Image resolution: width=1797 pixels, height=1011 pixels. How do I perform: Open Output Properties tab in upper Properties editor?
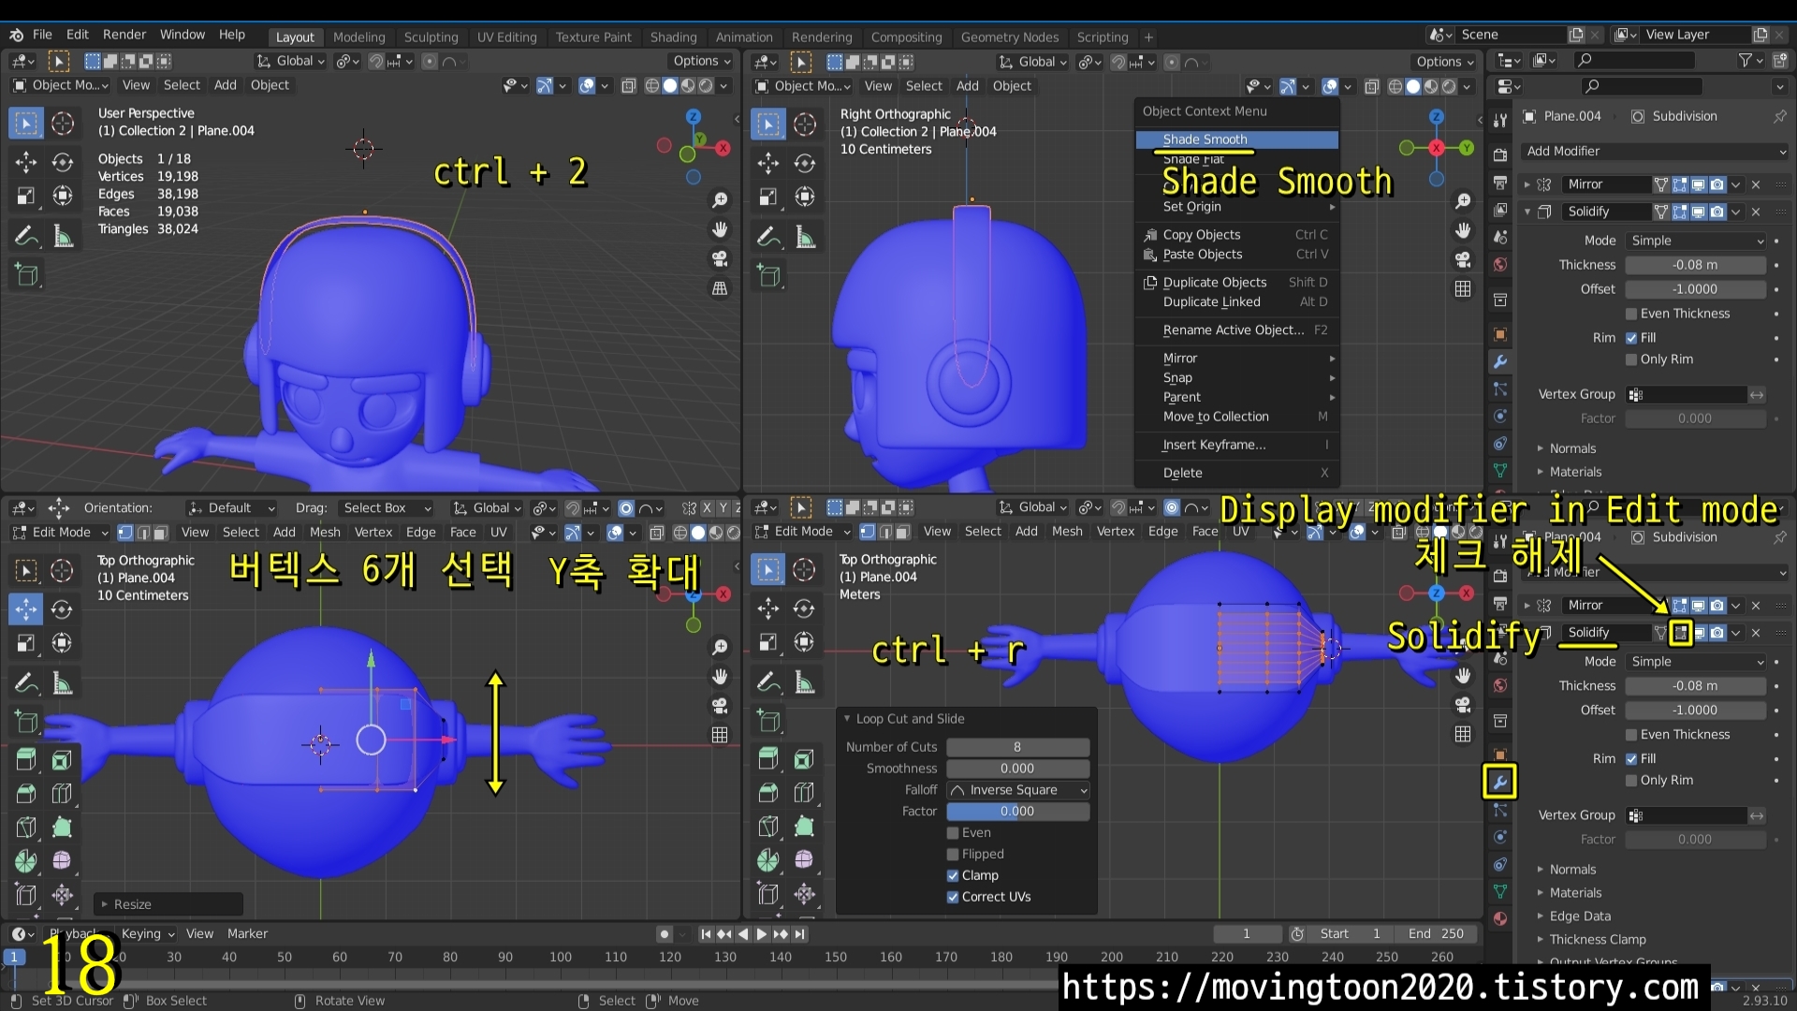pos(1500,183)
